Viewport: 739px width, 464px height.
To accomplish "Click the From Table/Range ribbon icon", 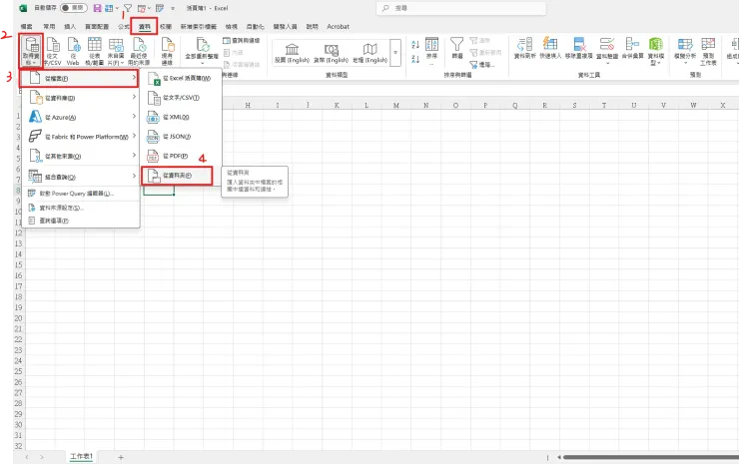I will pyautogui.click(x=94, y=51).
